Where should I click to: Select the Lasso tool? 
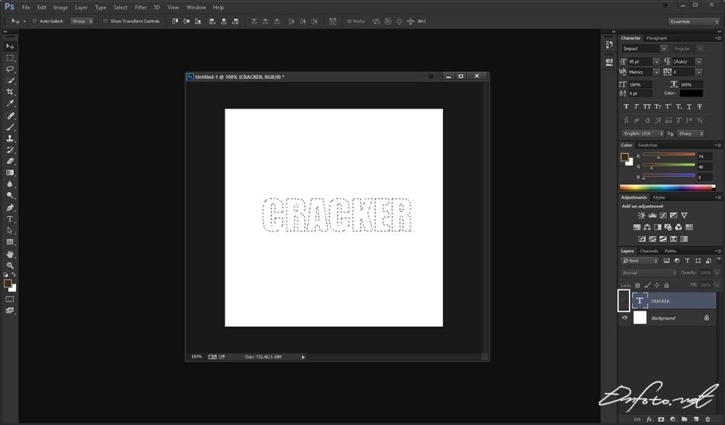[10, 70]
